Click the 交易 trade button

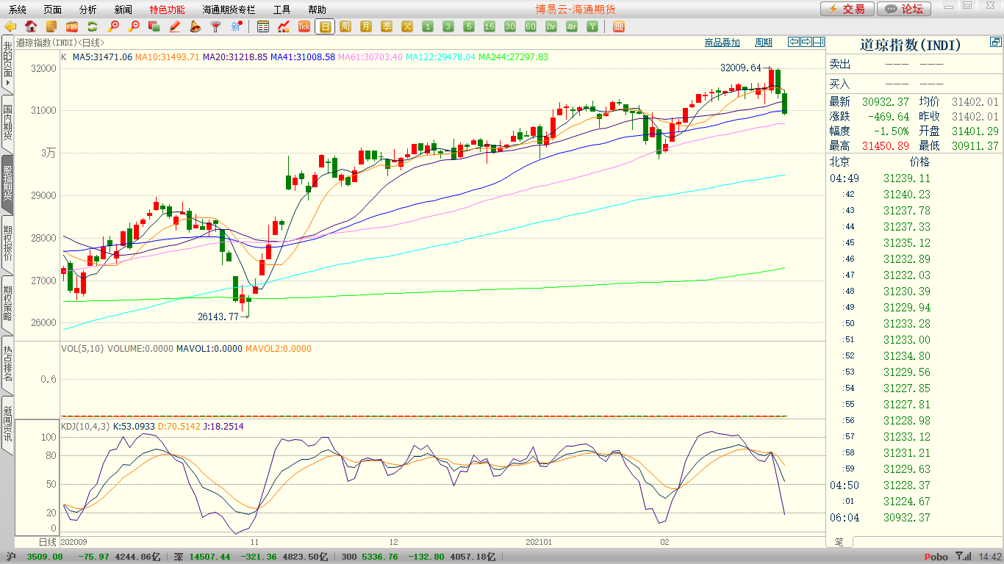tap(847, 9)
